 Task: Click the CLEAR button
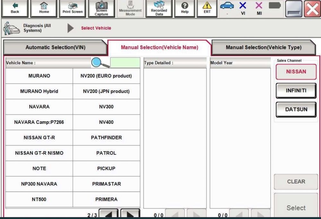[x=296, y=182]
